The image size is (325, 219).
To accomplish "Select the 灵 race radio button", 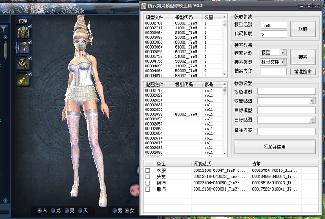I will pos(67,211).
